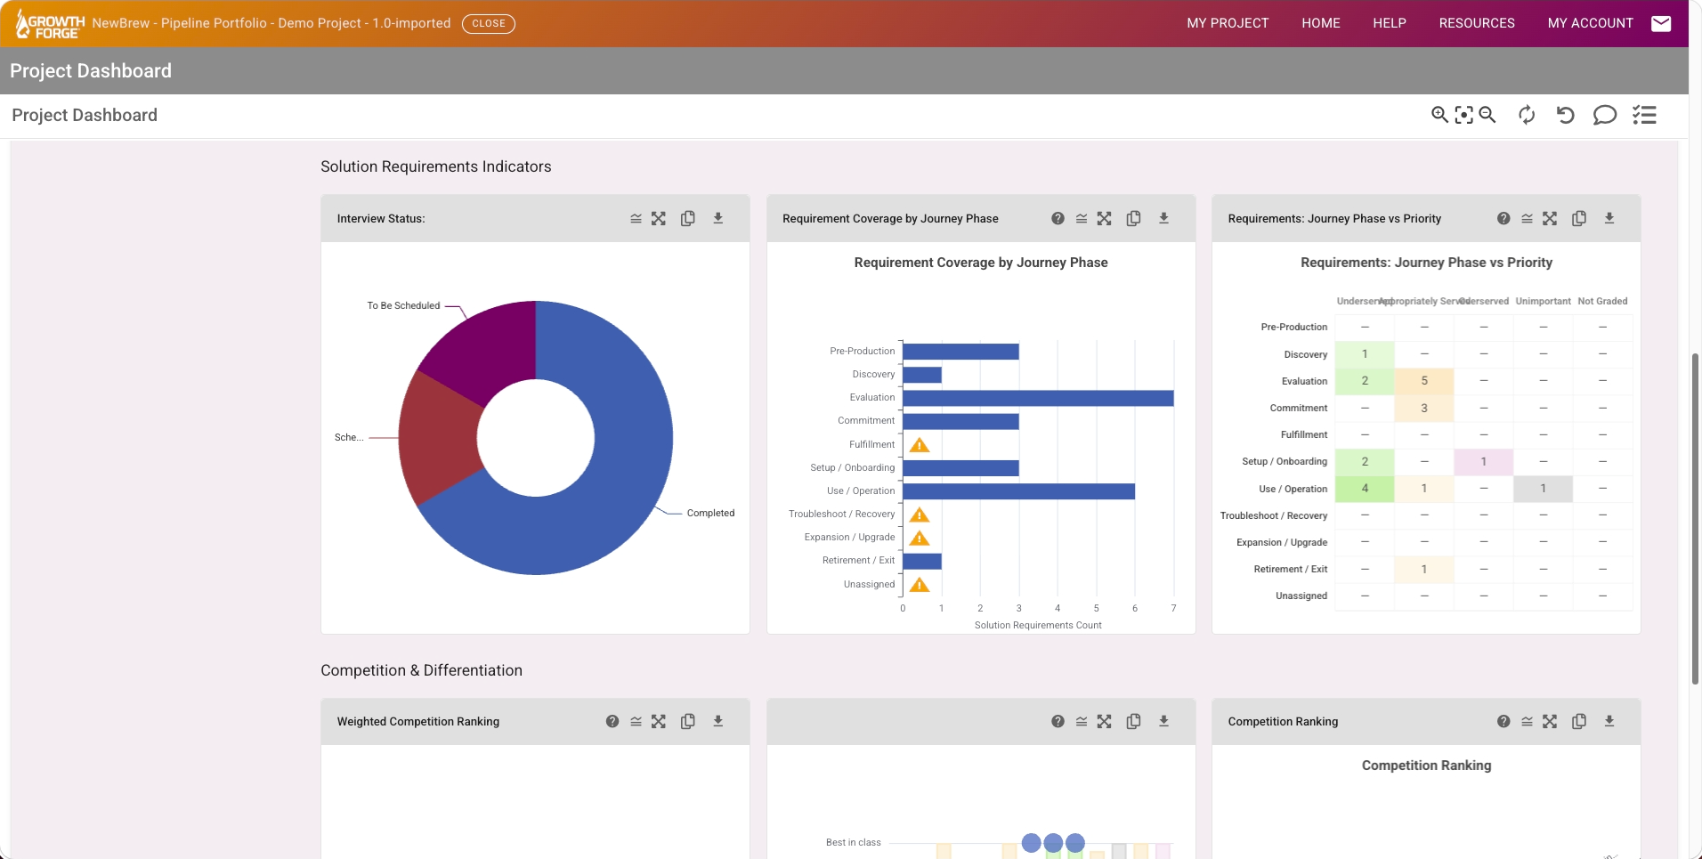Open the MY ACCOUNT menu
This screenshot has width=1702, height=859.
point(1591,23)
